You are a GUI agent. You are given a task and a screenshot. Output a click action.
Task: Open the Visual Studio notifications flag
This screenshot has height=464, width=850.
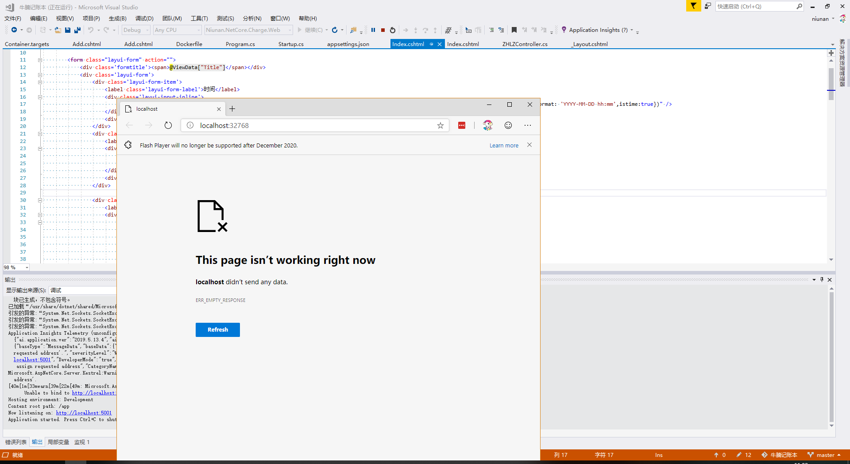[693, 6]
